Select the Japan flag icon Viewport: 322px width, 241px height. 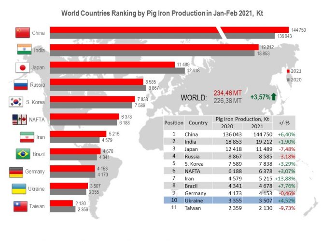pos(23,67)
